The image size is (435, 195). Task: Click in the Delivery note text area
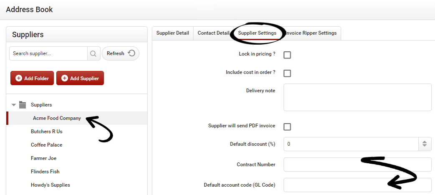(x=357, y=97)
